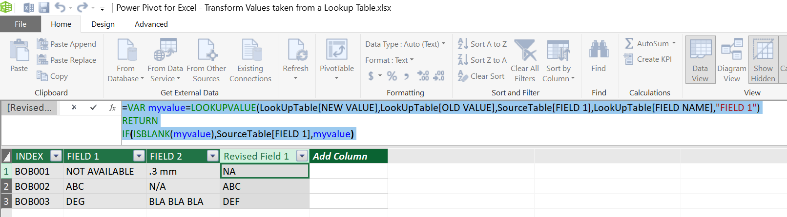Click Clear Sort
Image resolution: width=787 pixels, height=217 pixels.
click(481, 76)
